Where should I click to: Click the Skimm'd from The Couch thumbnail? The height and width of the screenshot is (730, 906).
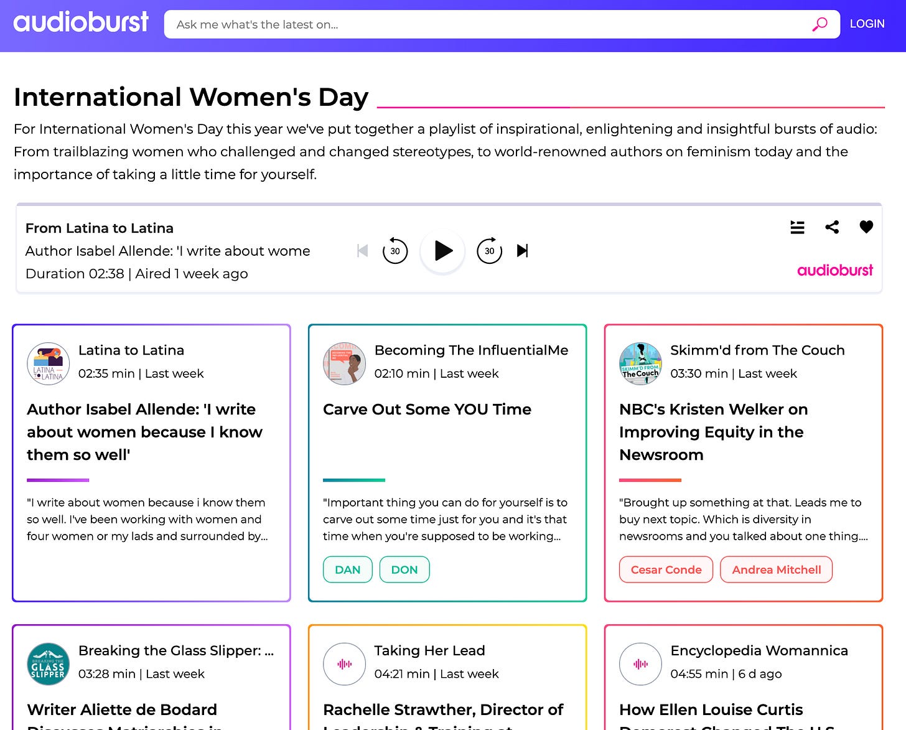tap(640, 363)
